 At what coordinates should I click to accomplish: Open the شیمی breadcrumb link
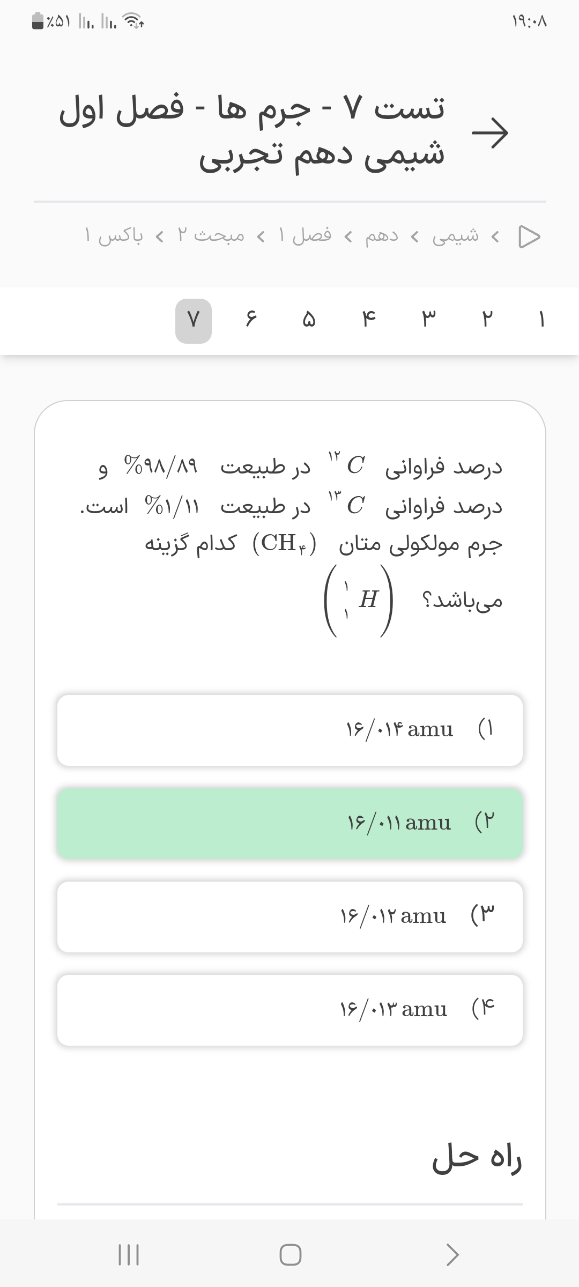[x=456, y=236]
